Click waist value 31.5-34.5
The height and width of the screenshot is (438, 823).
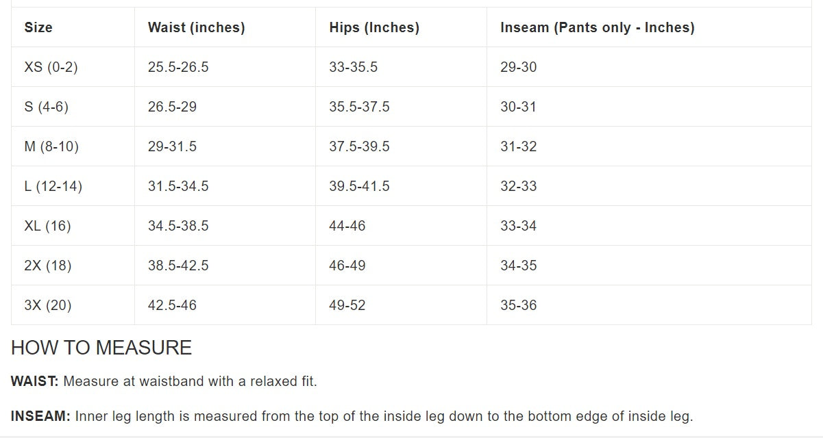pos(178,186)
